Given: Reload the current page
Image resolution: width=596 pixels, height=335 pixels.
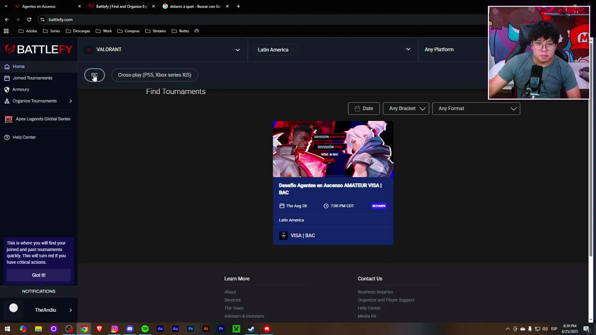Looking at the screenshot, I should (x=29, y=20).
